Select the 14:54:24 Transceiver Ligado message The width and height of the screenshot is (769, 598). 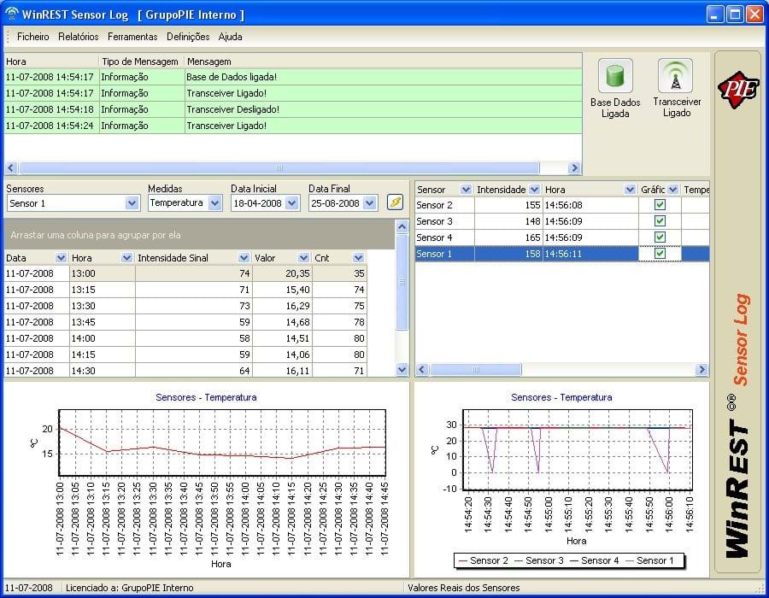point(293,126)
